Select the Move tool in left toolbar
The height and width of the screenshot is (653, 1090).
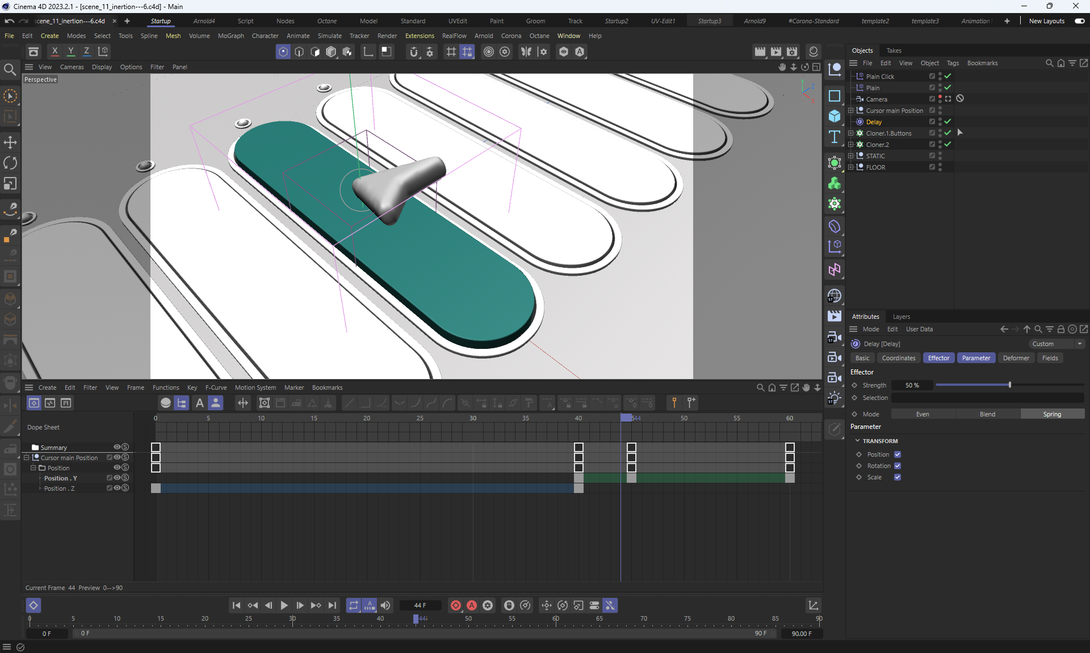(x=10, y=142)
